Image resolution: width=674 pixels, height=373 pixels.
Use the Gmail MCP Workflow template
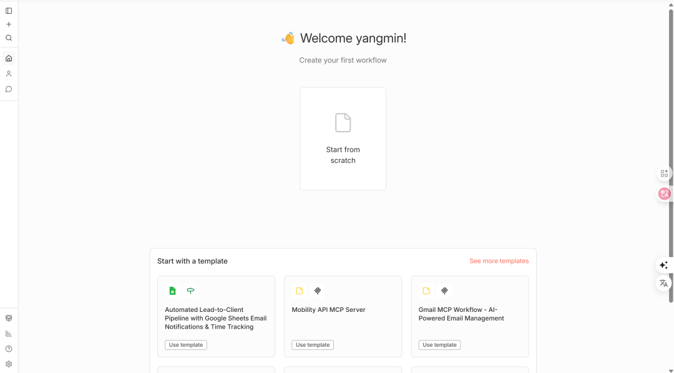coord(439,345)
